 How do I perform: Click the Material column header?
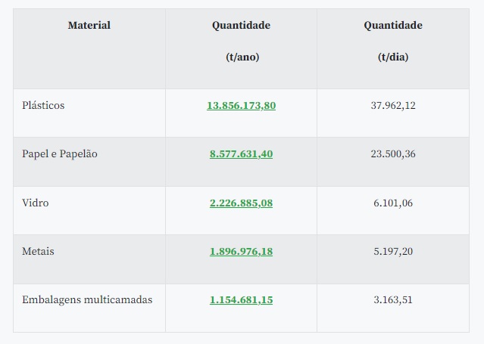89,26
